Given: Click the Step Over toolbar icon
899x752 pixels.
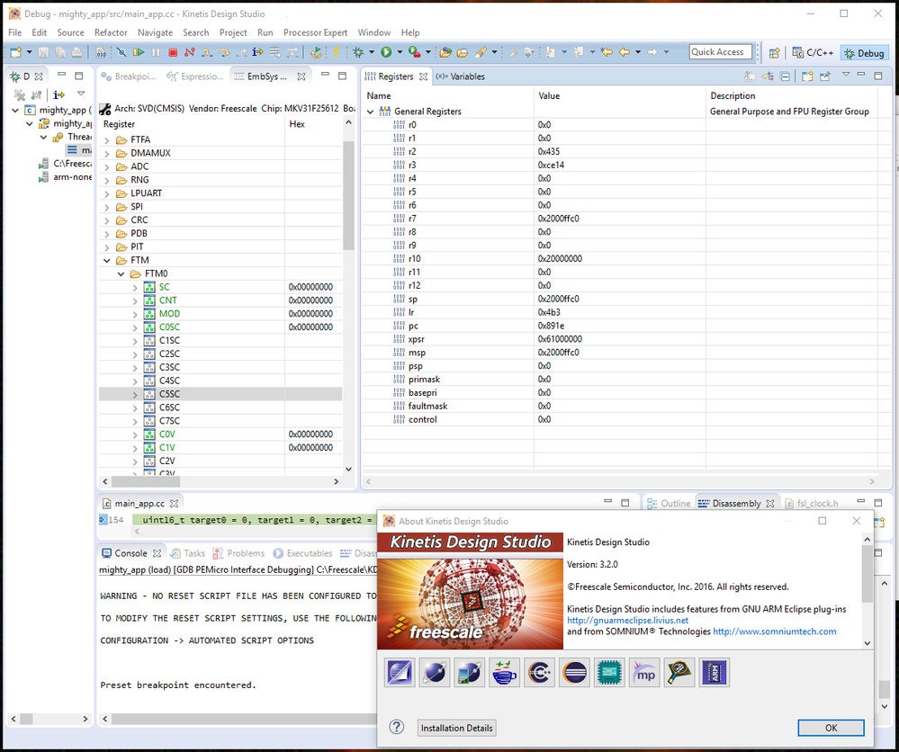Looking at the screenshot, I should 224,52.
